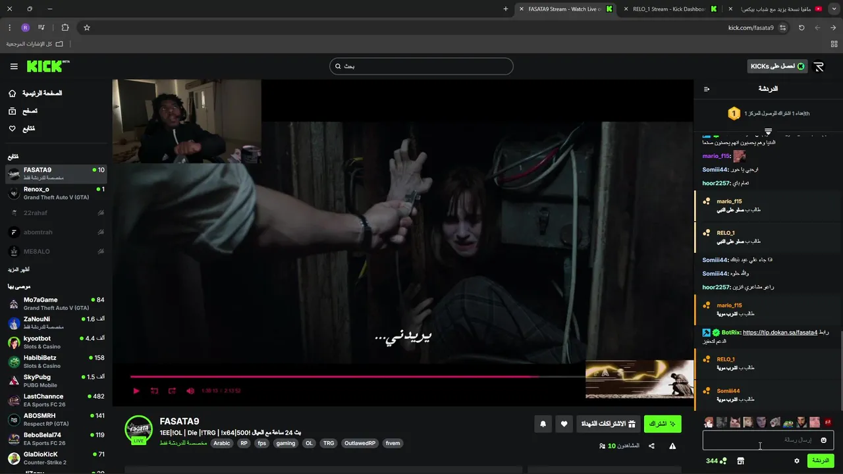
Task: Bookmark page with star icon
Action: [86, 28]
